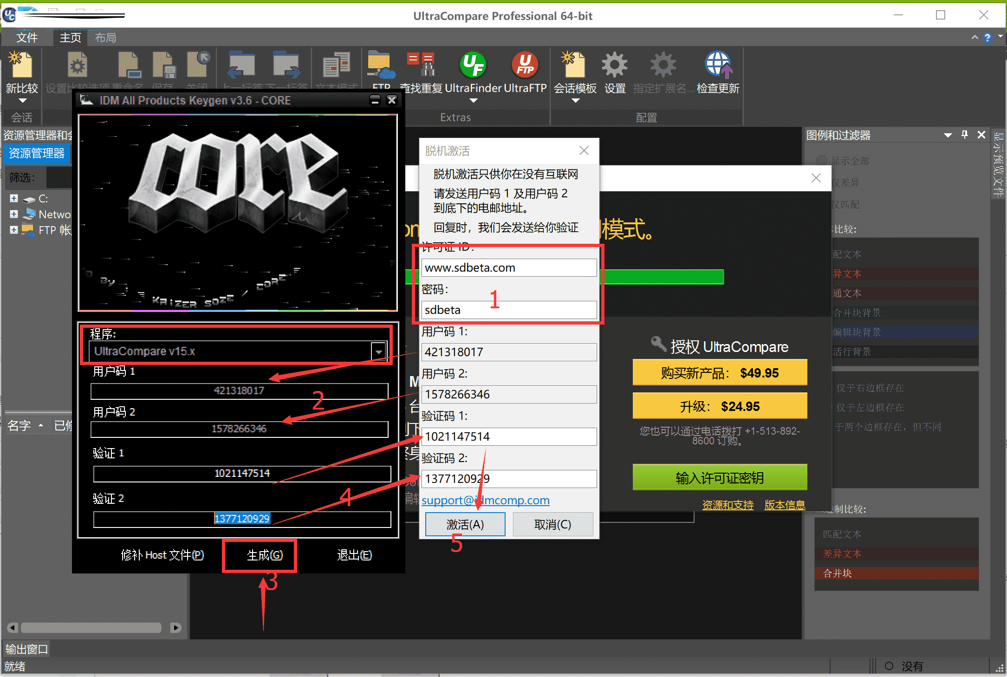Click the Generate (生成) button in Keygen
Viewport: 1007px width, 677px height.
click(x=265, y=555)
